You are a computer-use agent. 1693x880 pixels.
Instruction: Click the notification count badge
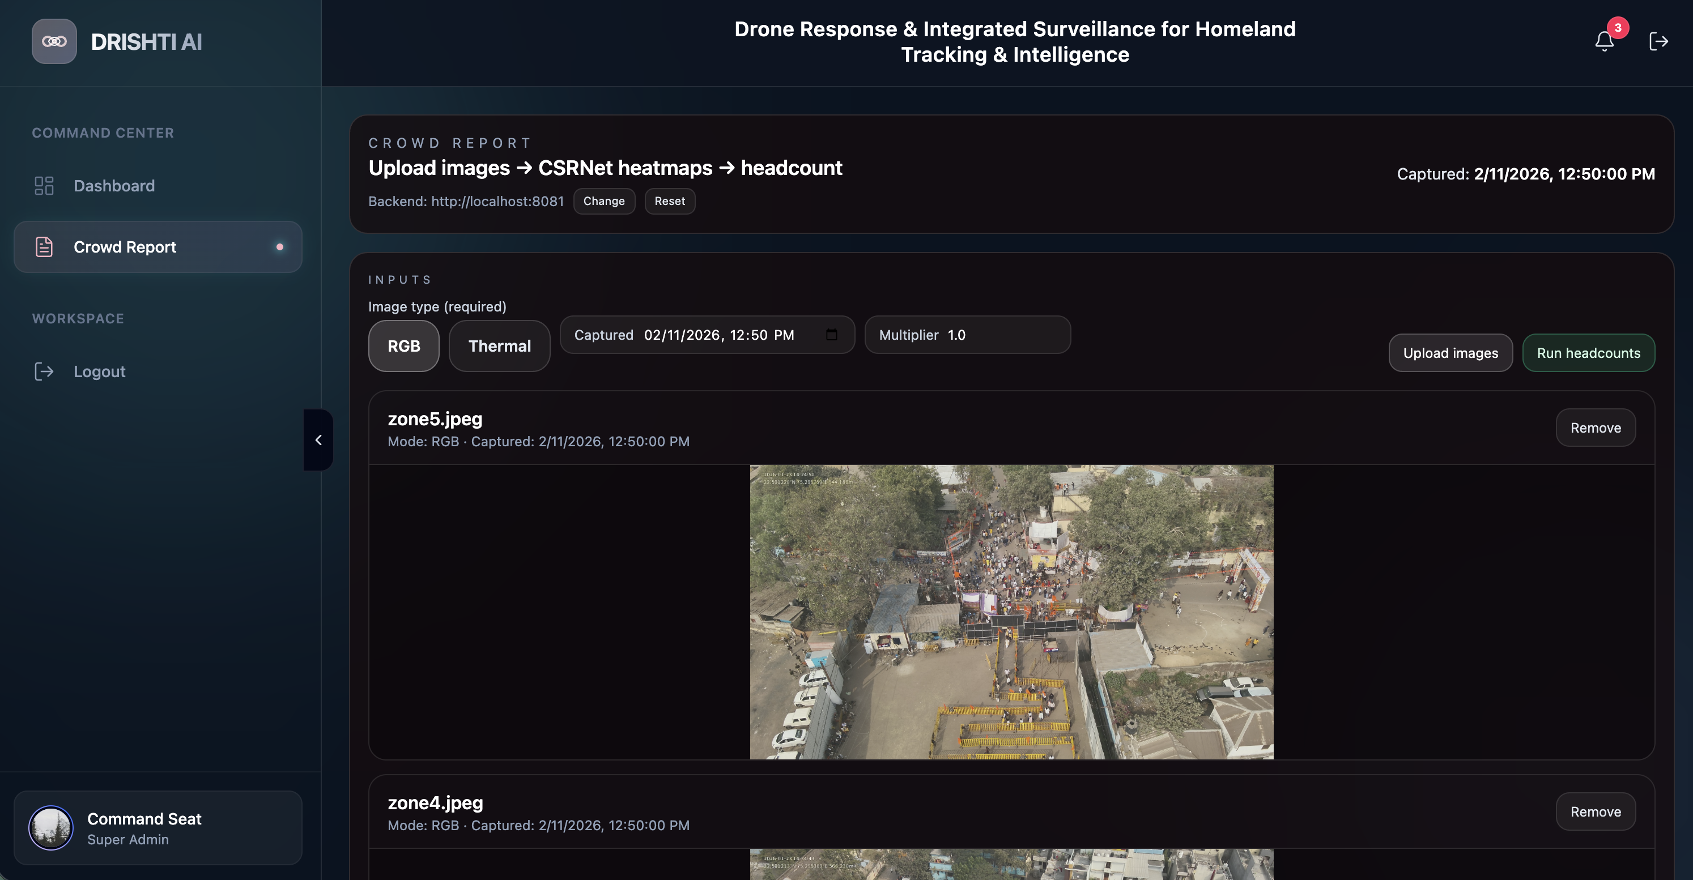tap(1618, 28)
